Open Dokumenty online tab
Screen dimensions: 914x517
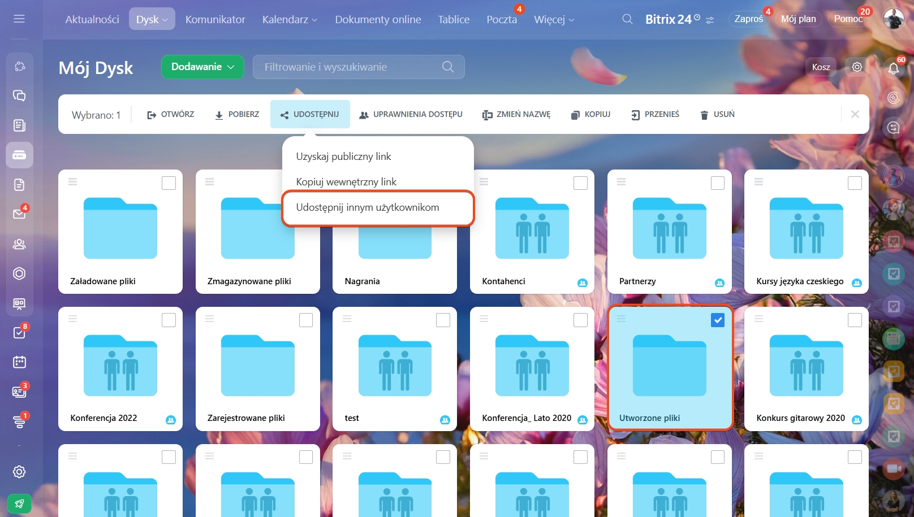[378, 19]
